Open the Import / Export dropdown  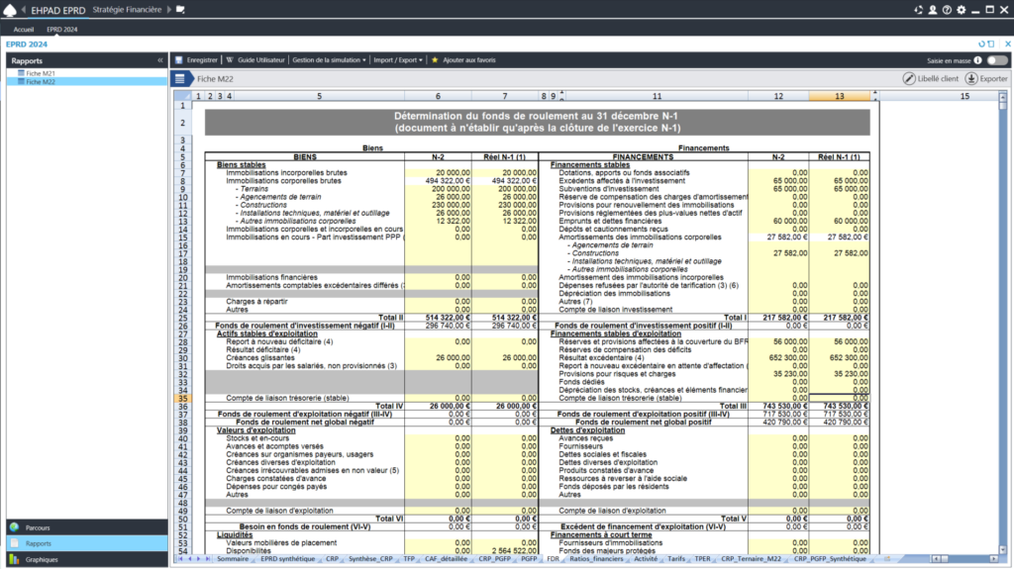[x=398, y=60]
